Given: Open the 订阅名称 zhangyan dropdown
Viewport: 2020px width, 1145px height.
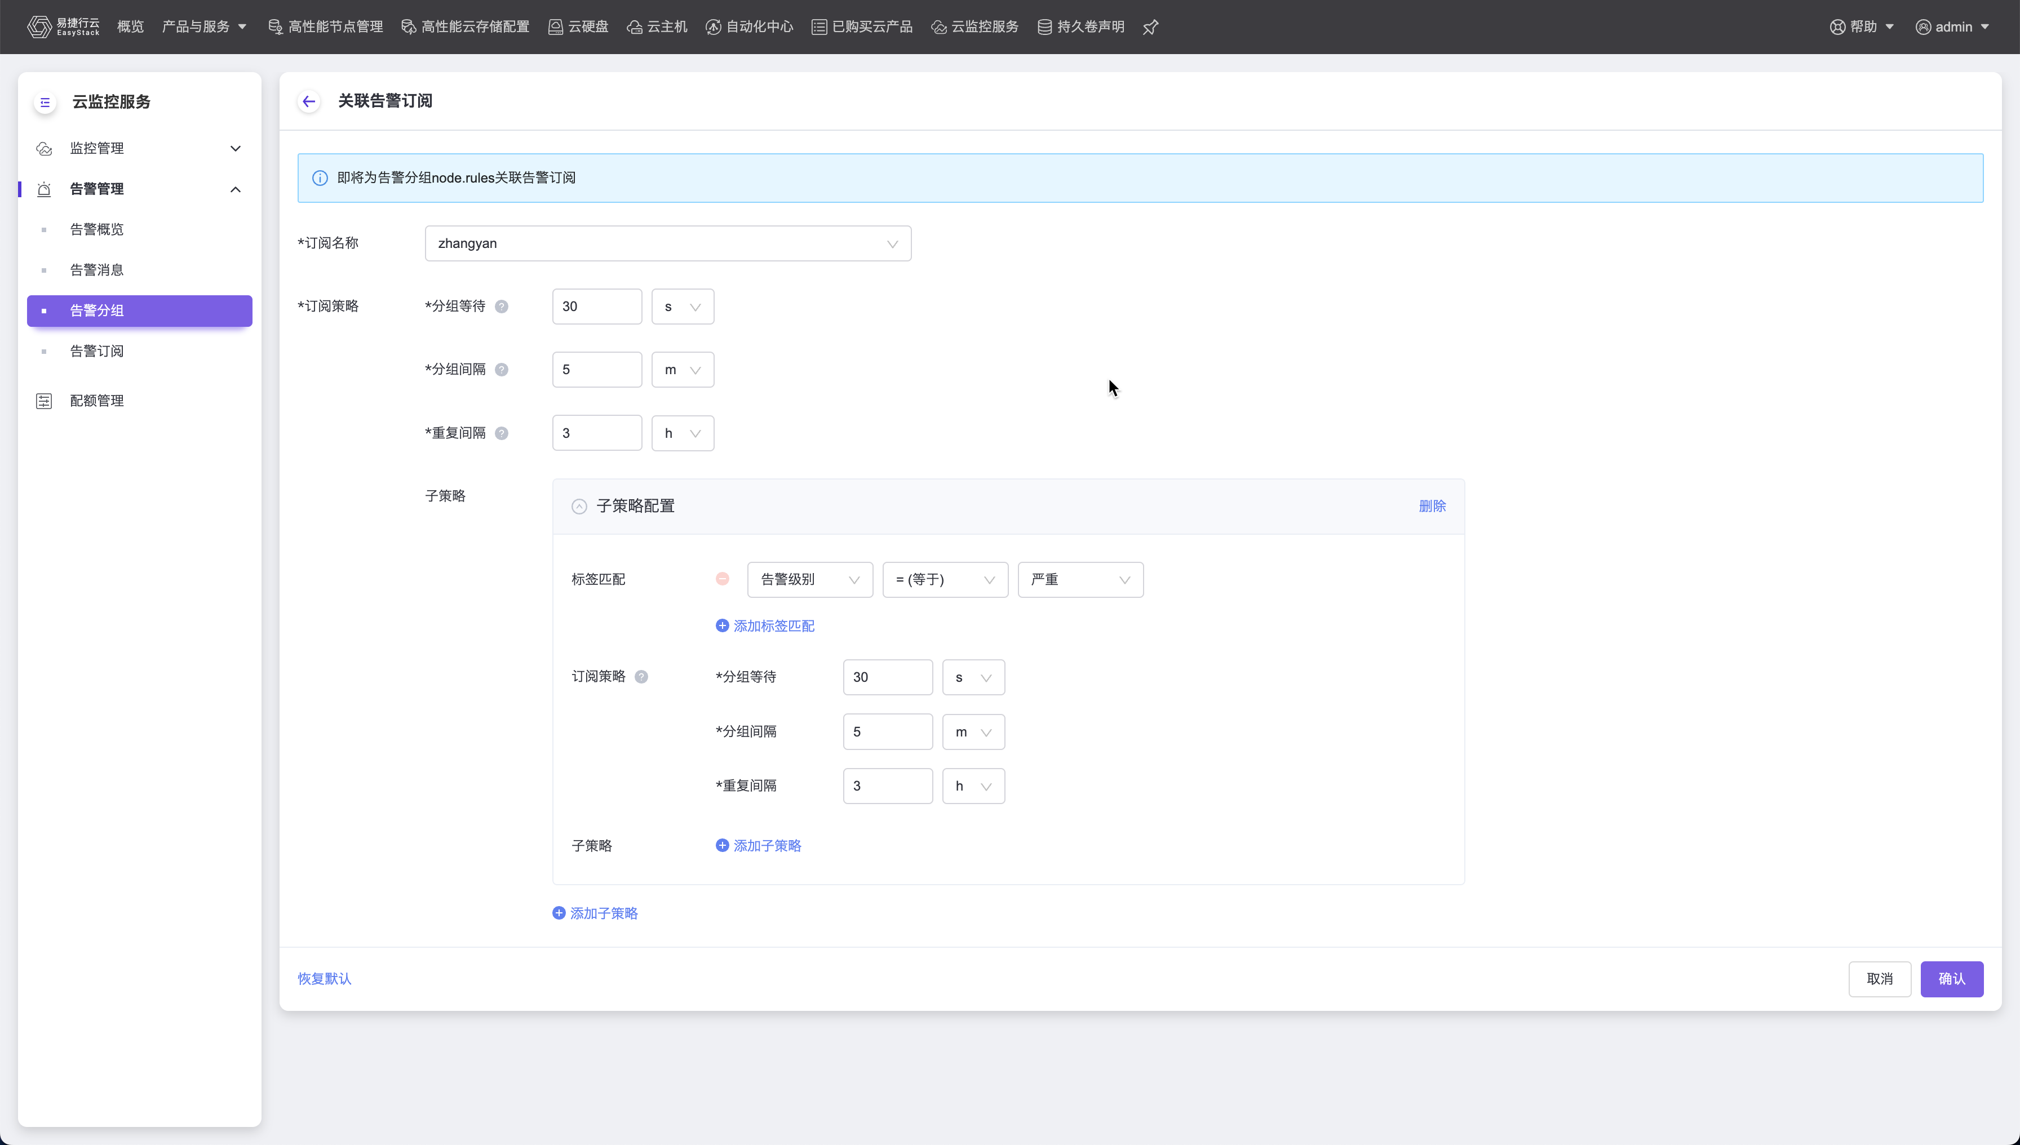Looking at the screenshot, I should coord(667,244).
